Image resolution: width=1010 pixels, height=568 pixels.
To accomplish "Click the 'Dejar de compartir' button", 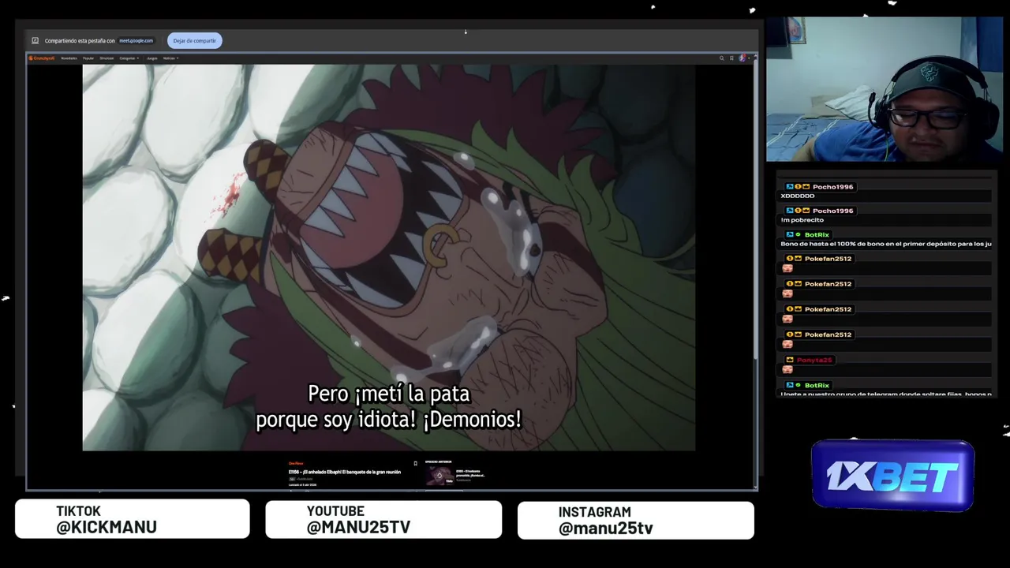I will point(194,40).
